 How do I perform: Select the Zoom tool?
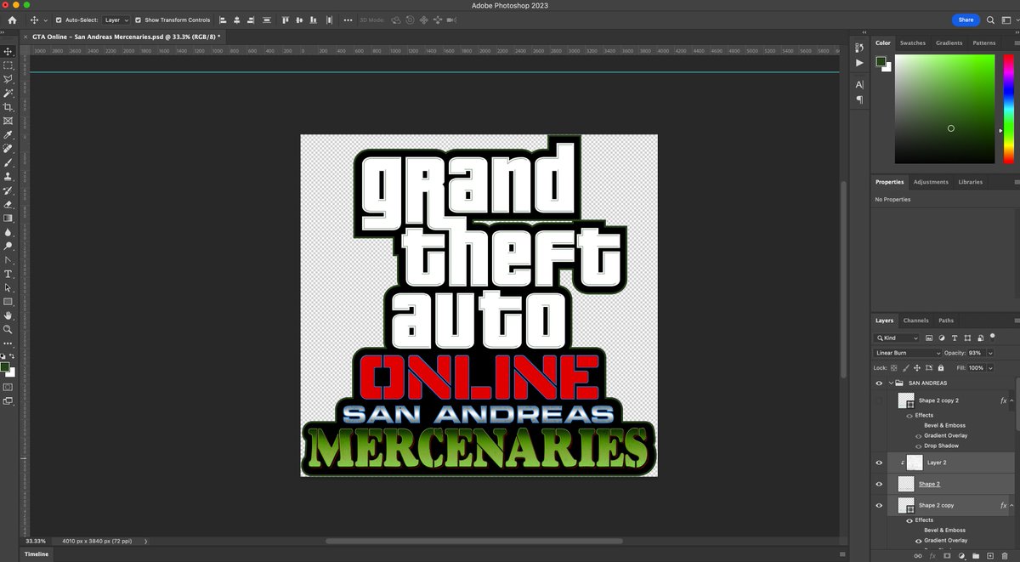coord(8,330)
